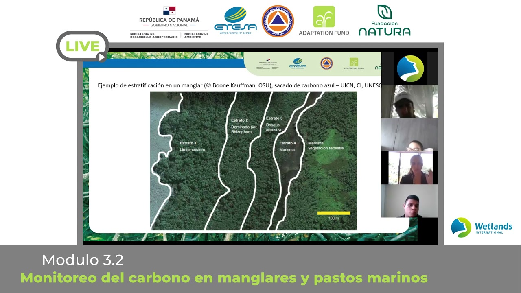Image resolution: width=521 pixels, height=293 pixels.
Task: Click 'Ministerio de Desarrollo Agropecuario' text in the header
Action: [154, 35]
